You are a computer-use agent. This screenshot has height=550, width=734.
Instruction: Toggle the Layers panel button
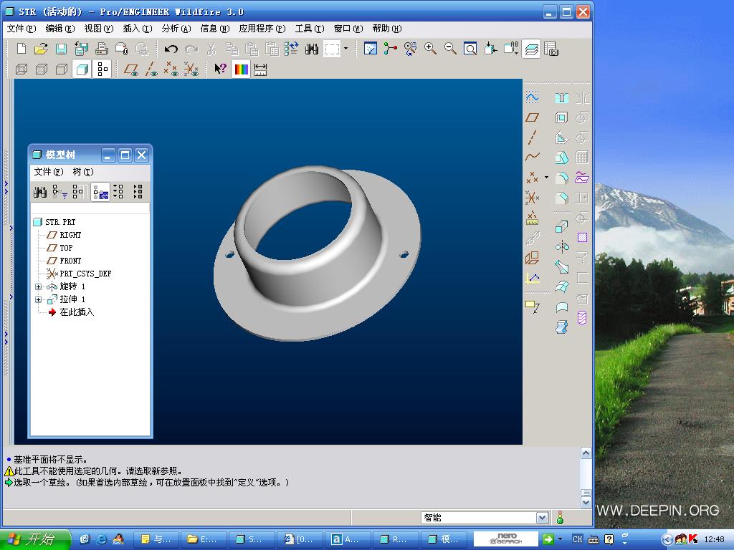point(531,49)
